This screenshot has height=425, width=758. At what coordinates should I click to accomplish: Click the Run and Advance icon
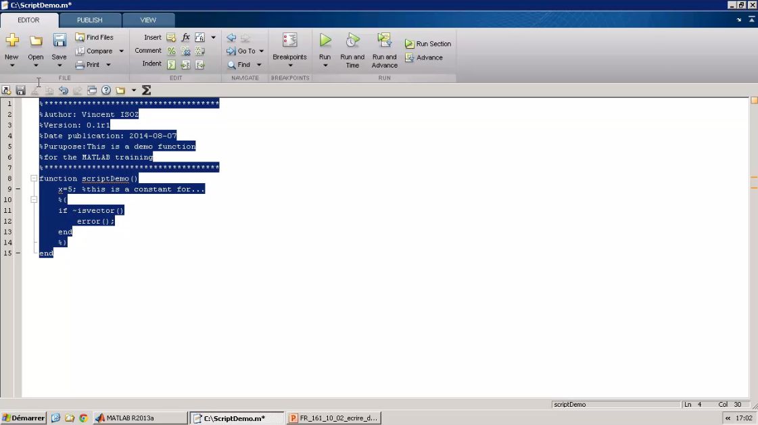point(384,41)
